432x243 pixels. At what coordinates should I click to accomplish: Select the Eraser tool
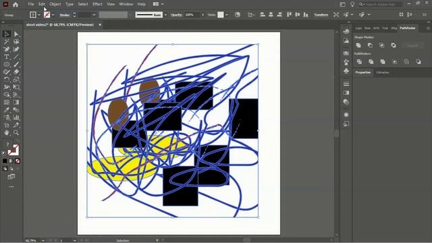[x=16, y=72]
